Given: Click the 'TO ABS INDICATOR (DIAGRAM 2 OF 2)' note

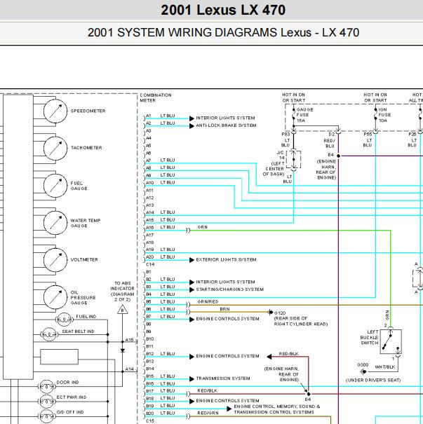Looking at the screenshot, I should 122,292.
